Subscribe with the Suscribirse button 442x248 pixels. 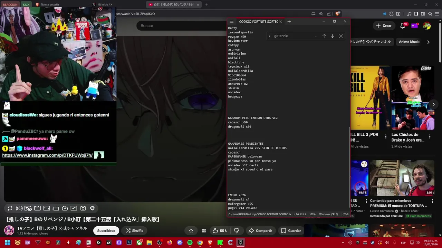tap(106, 231)
